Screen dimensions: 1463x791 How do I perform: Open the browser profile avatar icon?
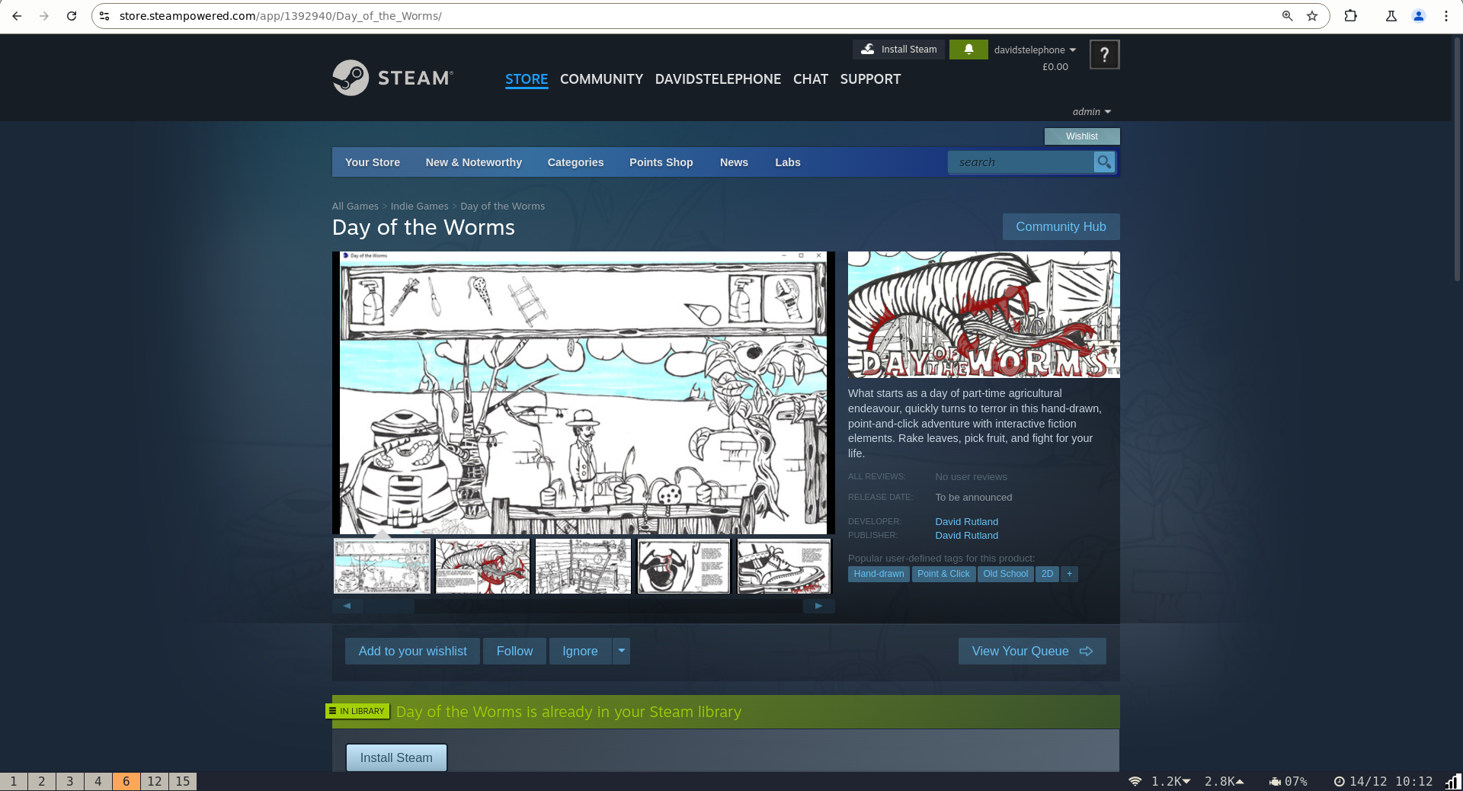(1419, 16)
